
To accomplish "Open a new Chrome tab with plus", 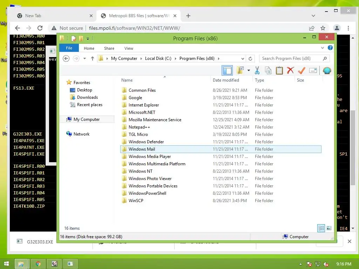I will [x=188, y=16].
